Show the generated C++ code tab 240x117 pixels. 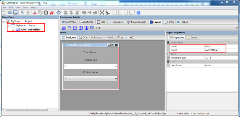click(83, 37)
